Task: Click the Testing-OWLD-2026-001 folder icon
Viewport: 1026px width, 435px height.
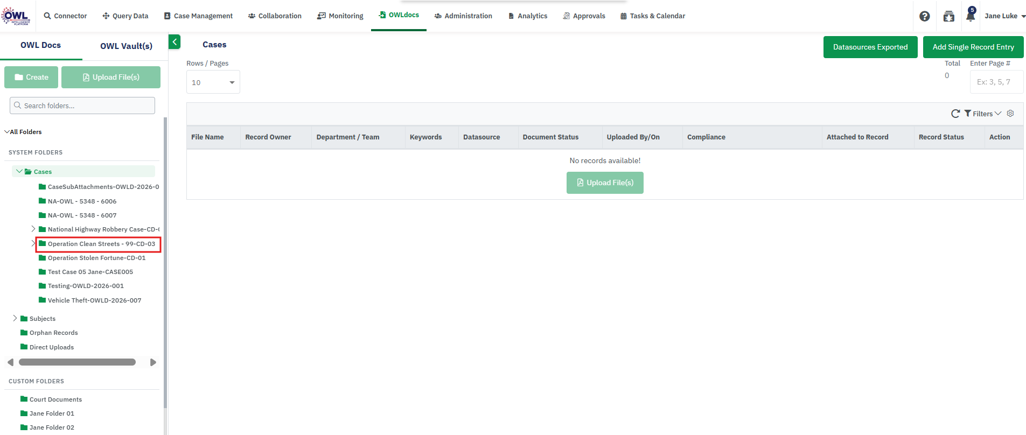Action: coord(42,286)
